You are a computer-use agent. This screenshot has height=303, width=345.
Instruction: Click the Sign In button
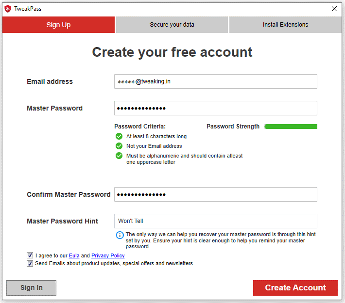click(31, 287)
